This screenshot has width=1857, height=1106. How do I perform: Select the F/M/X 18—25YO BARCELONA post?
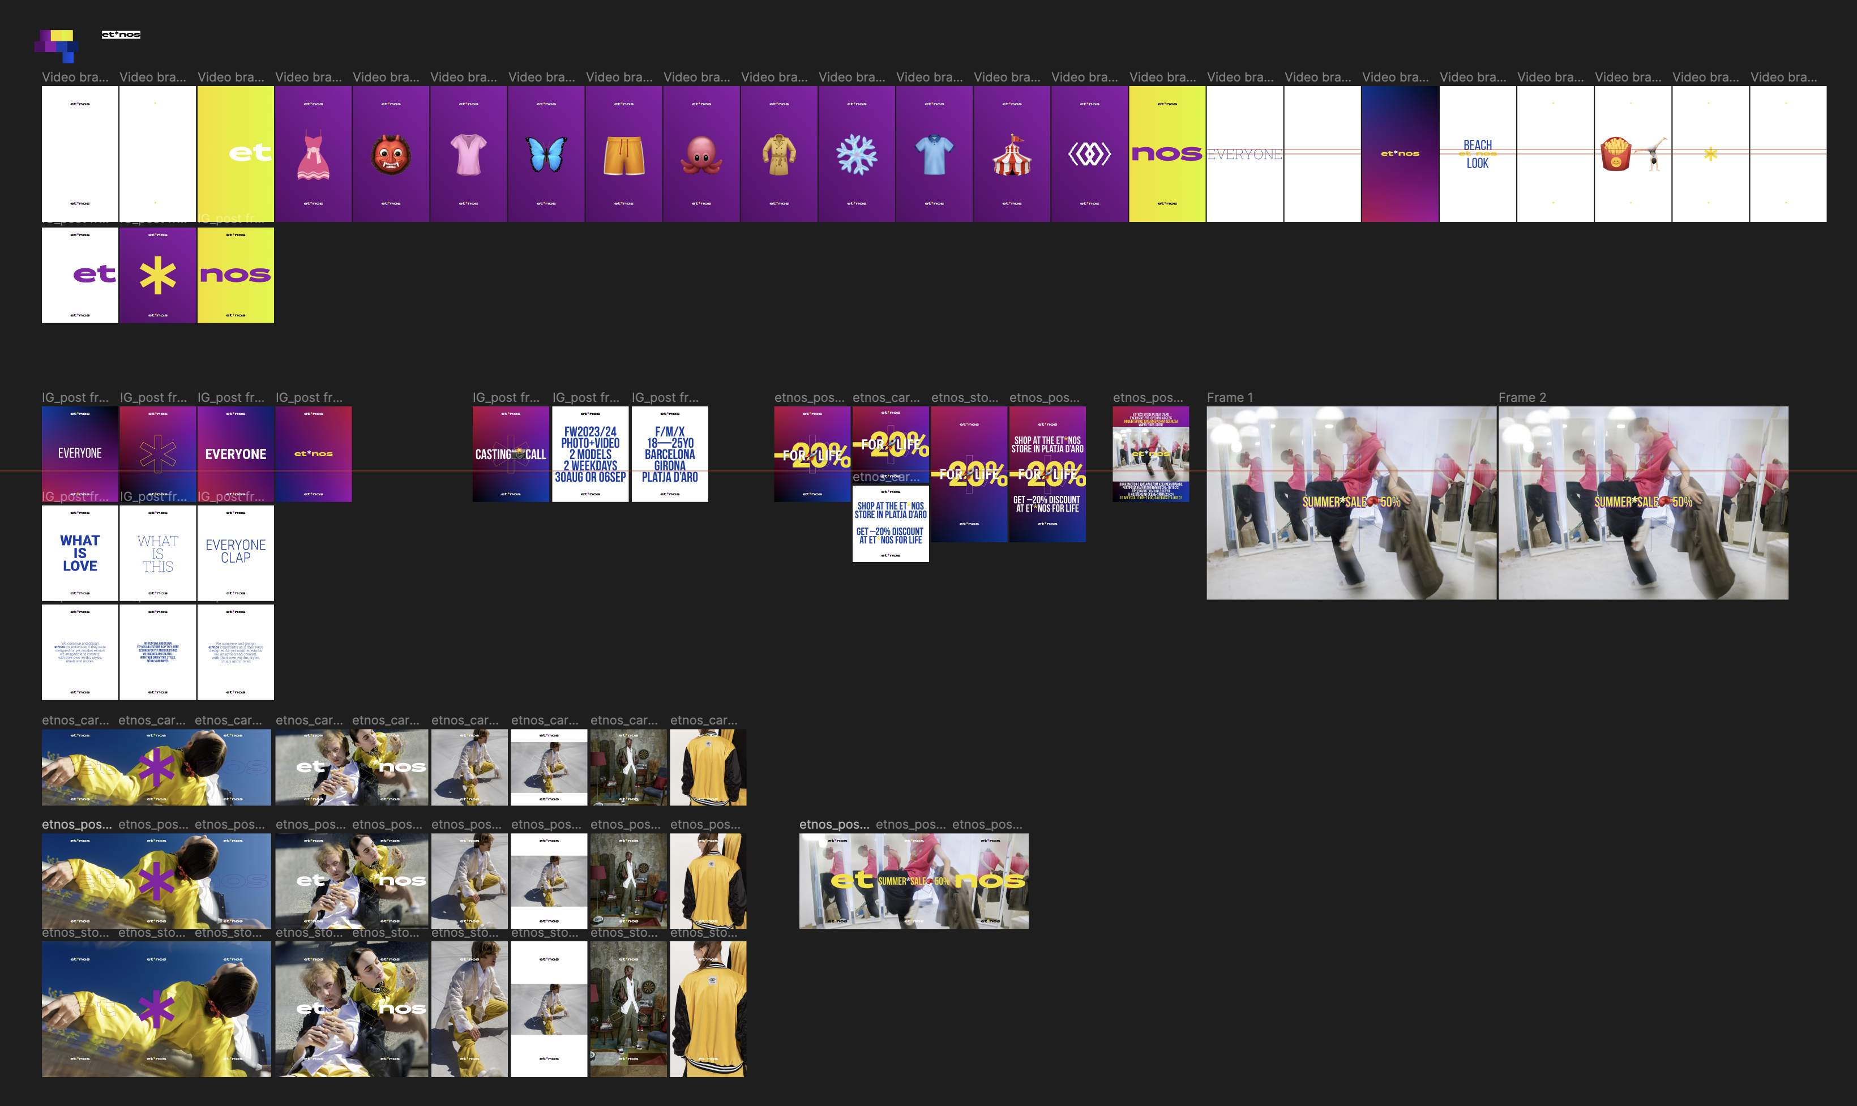pyautogui.click(x=669, y=454)
